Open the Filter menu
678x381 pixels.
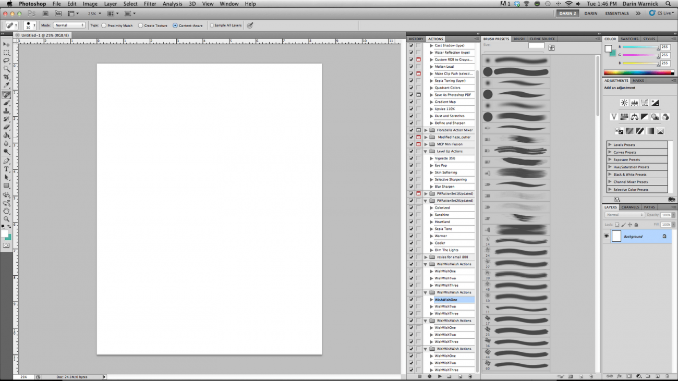tap(150, 4)
